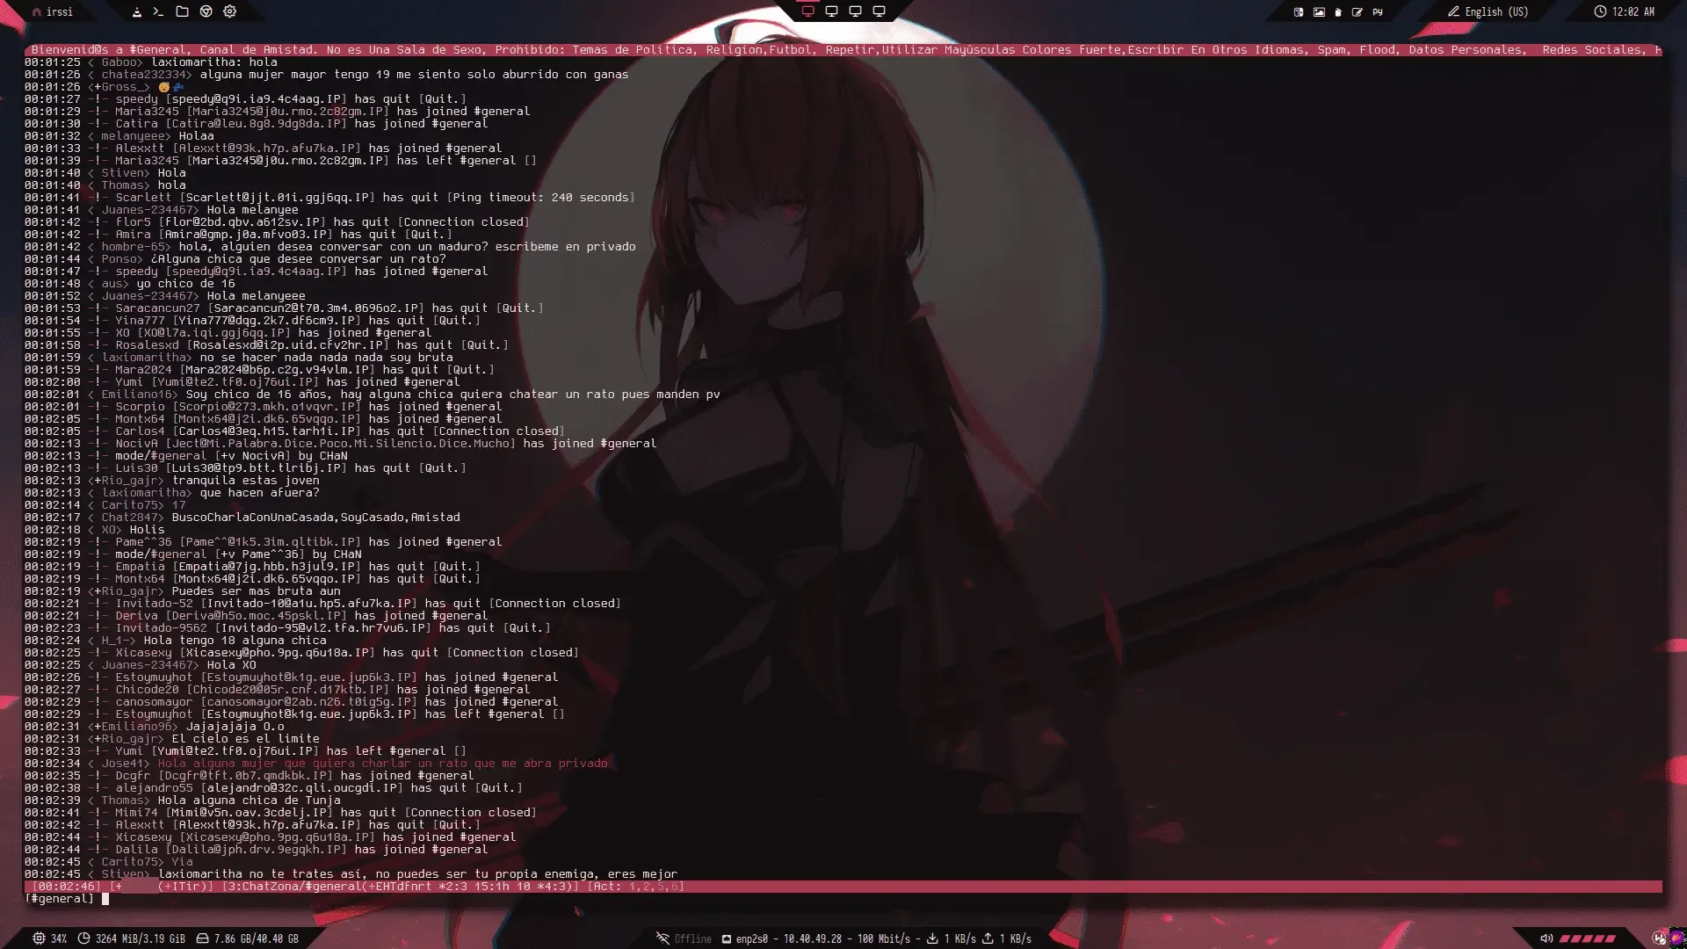Click Ponso's message '¿Alguna chica que desee conversar'
The width and height of the screenshot is (1687, 949).
235,259
